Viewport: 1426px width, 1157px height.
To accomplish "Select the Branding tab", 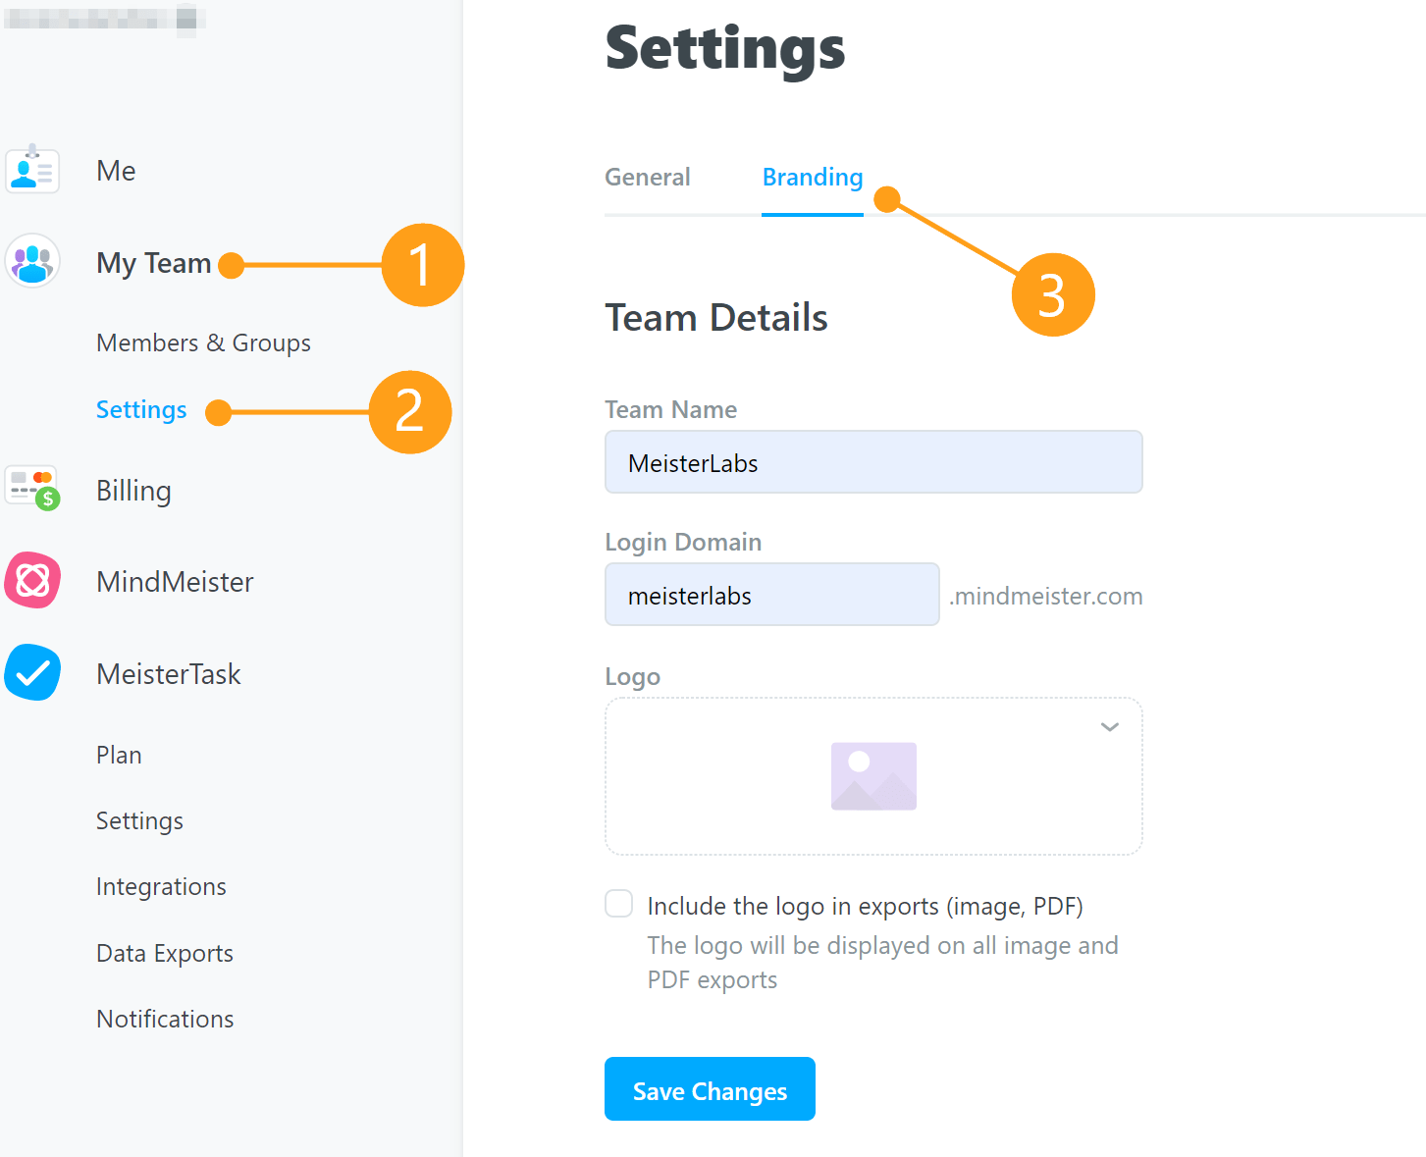I will point(813,178).
